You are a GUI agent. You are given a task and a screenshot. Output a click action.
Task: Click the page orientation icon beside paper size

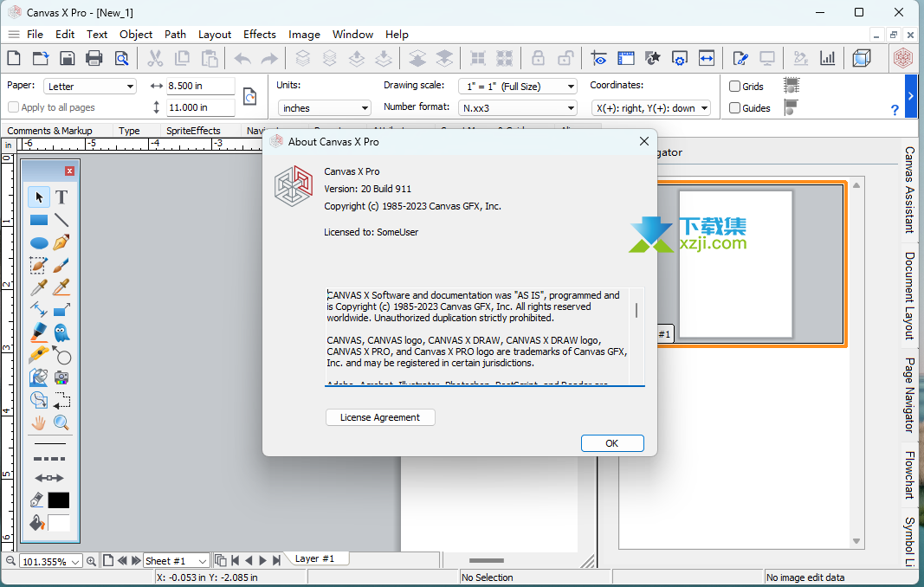[250, 96]
